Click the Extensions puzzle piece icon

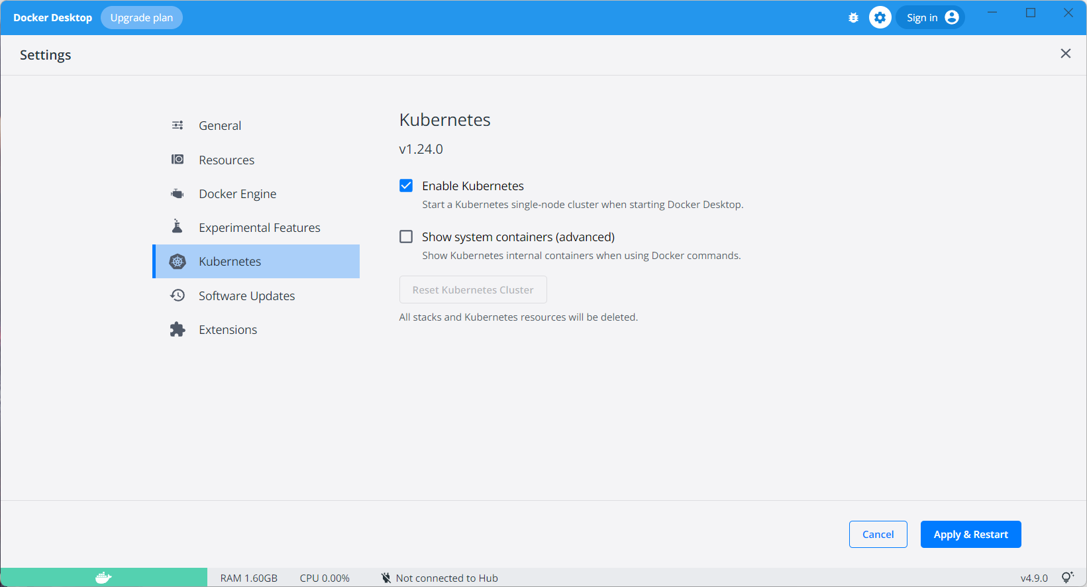(x=178, y=329)
